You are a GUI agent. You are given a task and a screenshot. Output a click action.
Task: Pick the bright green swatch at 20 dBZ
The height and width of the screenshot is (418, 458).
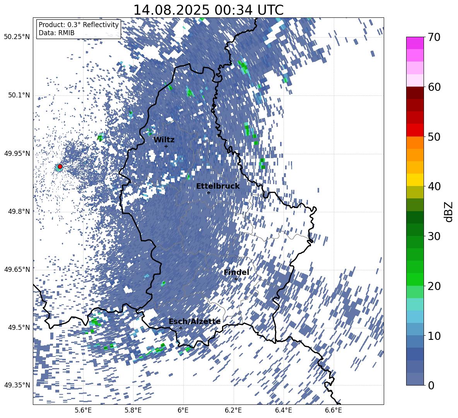click(415, 279)
